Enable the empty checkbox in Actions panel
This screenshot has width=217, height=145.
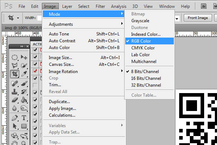35,85
